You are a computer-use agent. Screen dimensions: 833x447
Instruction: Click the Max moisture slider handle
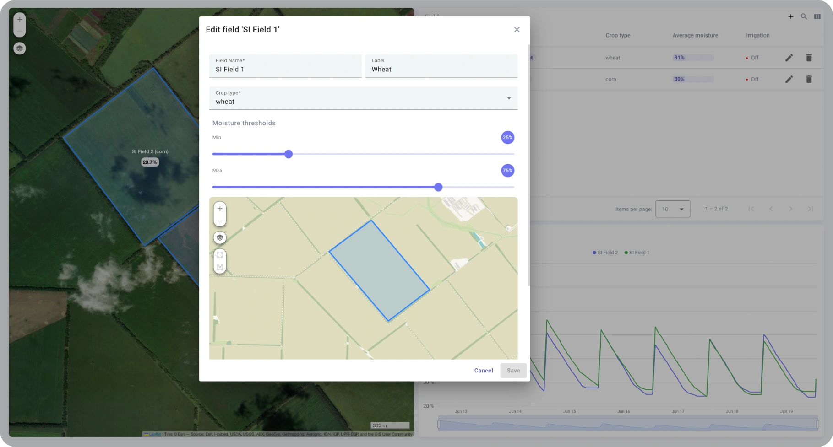[438, 187]
